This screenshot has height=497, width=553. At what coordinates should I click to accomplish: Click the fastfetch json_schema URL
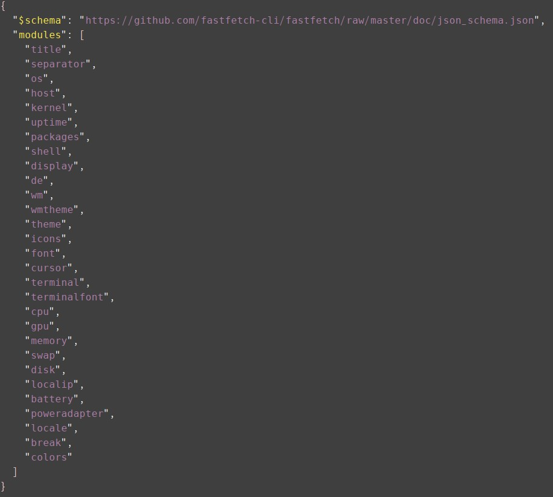click(x=310, y=21)
